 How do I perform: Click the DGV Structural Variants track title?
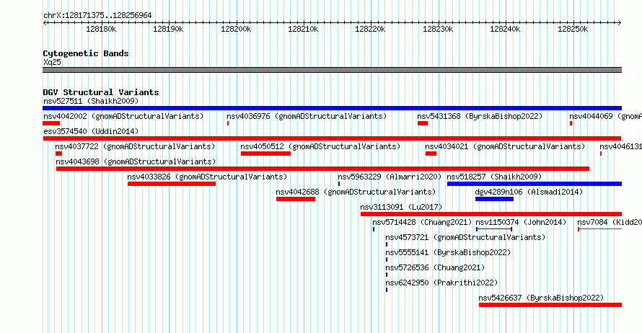coord(101,92)
